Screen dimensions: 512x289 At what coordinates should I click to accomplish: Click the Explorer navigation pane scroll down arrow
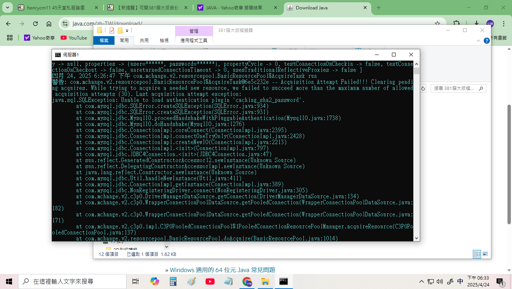[166, 246]
